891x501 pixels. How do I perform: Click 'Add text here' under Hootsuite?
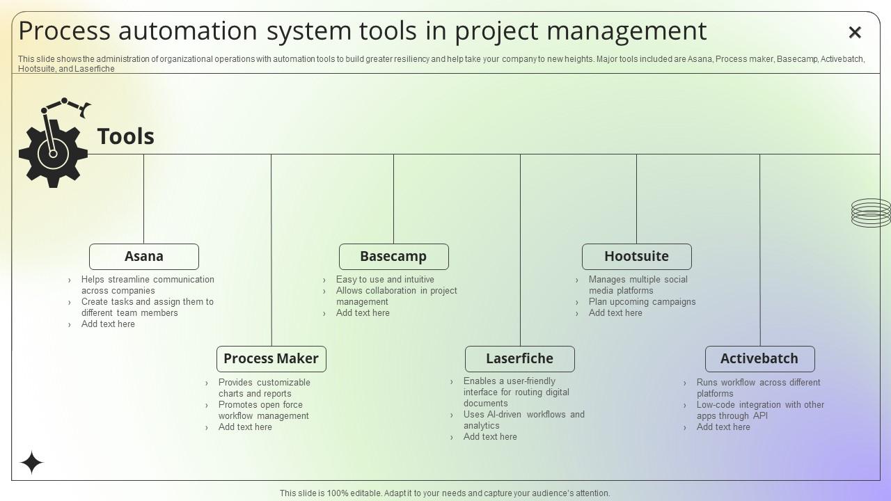pyautogui.click(x=615, y=313)
